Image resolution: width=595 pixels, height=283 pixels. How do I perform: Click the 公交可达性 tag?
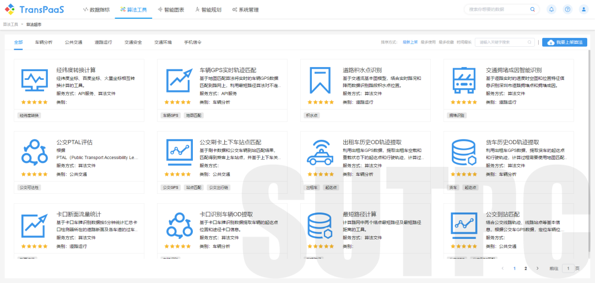(29, 187)
